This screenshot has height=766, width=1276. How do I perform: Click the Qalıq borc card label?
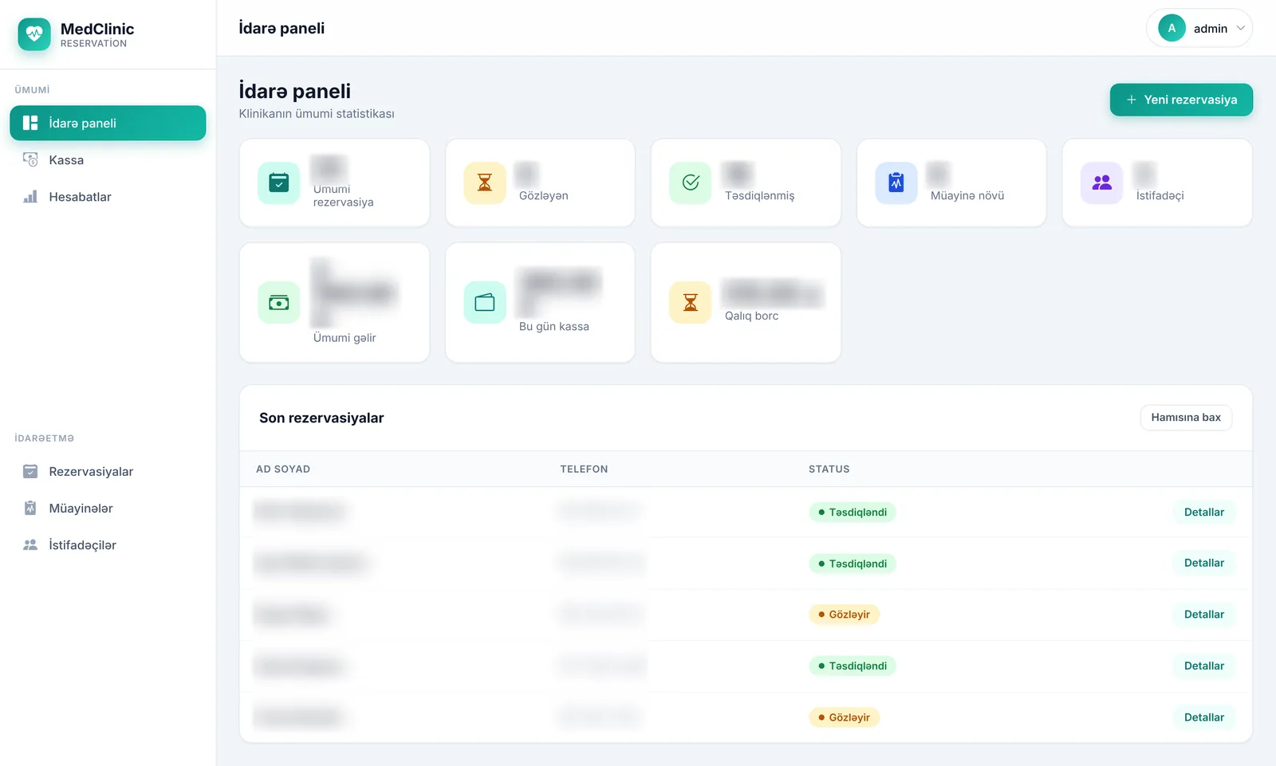(x=751, y=316)
